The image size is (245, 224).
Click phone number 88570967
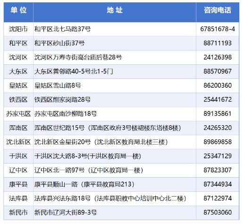(218, 71)
